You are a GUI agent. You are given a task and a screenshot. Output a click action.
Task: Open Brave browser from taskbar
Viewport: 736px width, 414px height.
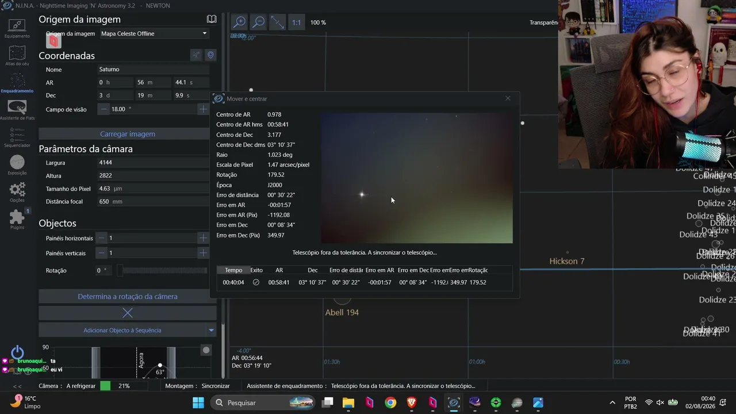[x=412, y=402]
